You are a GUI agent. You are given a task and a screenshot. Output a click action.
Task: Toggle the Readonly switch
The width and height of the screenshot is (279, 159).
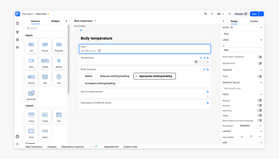tap(260, 105)
